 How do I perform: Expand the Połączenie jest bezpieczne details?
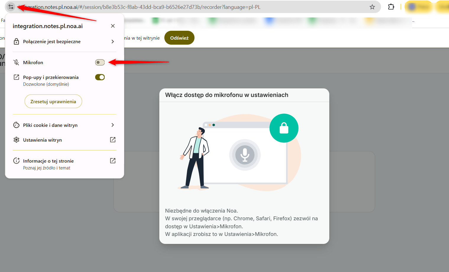coord(113,41)
